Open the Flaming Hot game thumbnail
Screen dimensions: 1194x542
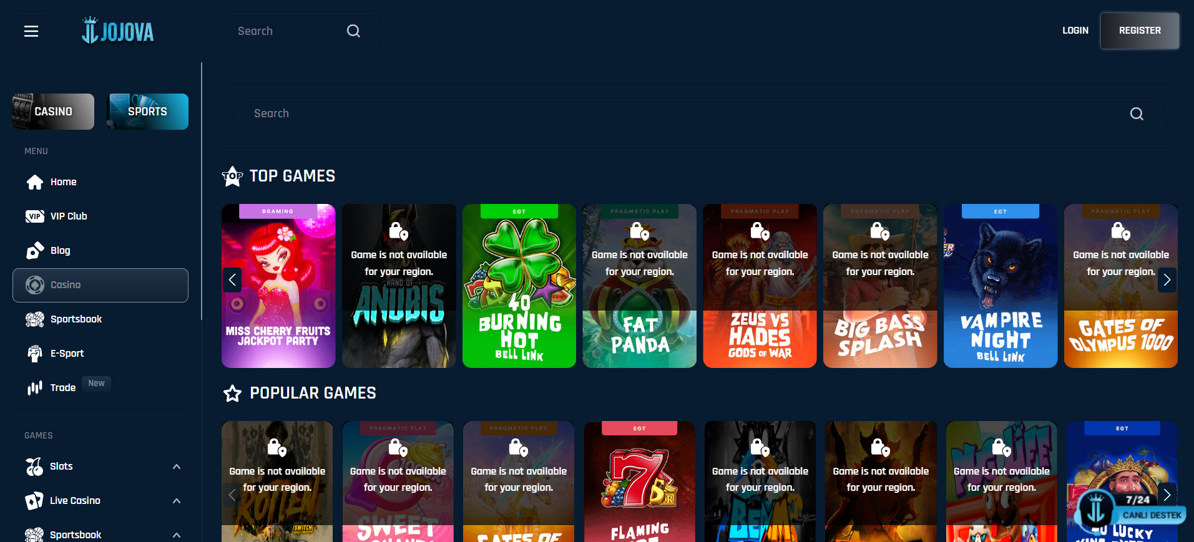[639, 482]
